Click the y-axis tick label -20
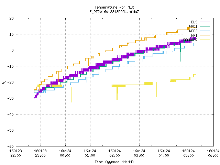The width and height of the screenshot is (220, 165). (11, 82)
